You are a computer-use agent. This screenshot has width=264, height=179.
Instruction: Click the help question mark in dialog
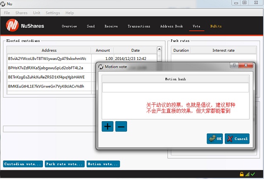pyautogui.click(x=234, y=66)
